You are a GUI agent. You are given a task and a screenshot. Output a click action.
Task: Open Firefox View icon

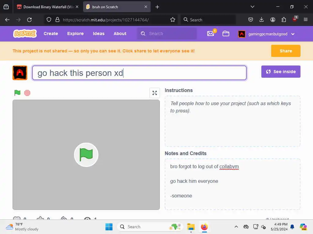click(6, 7)
